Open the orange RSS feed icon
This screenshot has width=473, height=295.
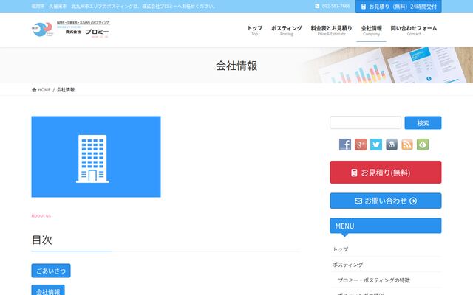(407, 145)
